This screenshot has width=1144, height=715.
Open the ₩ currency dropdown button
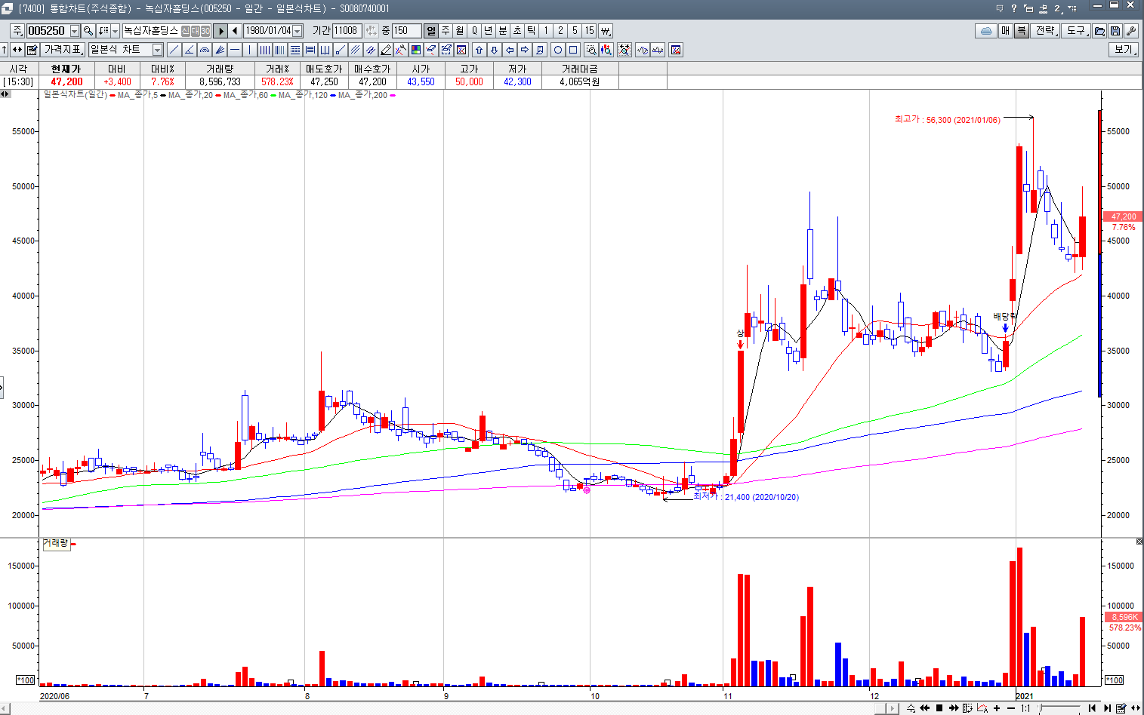[606, 31]
